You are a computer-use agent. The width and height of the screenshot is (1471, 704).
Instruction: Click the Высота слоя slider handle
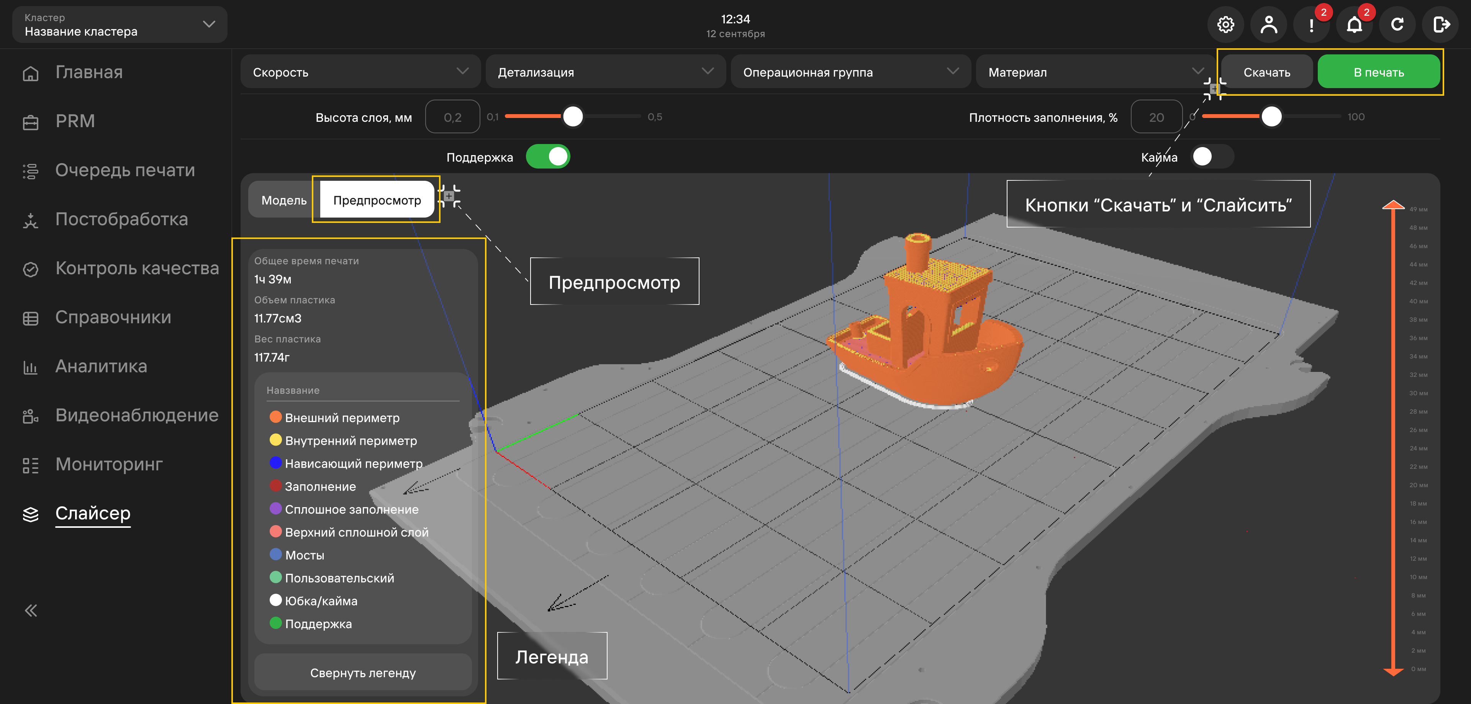coord(573,116)
